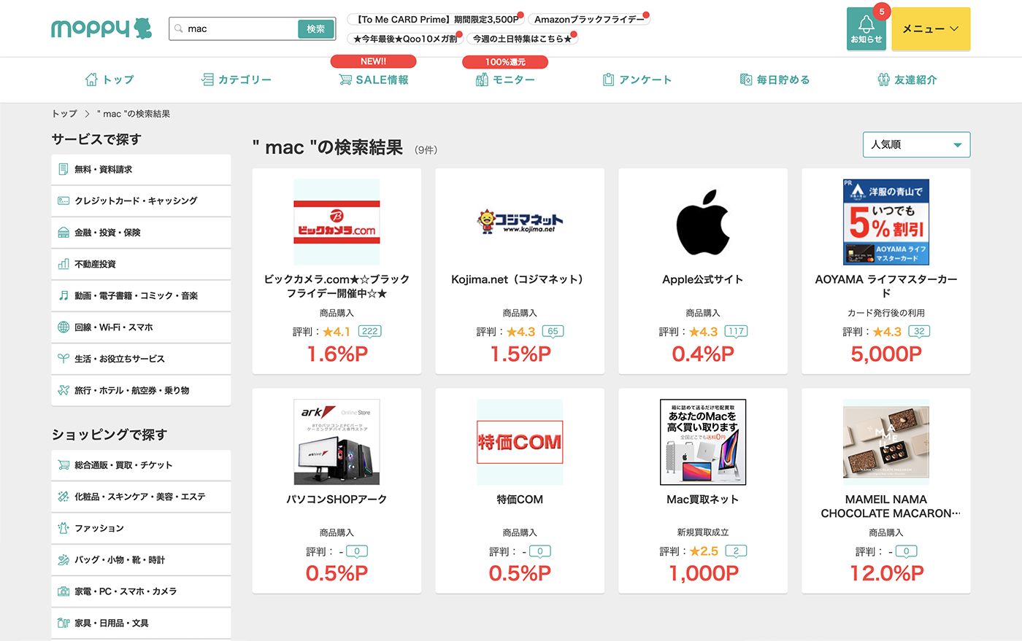Click the moppy logo
This screenshot has height=641, width=1022.
[x=101, y=28]
